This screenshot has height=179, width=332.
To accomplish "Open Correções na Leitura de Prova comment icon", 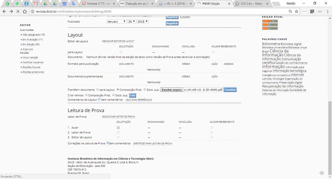I will point(107,143).
